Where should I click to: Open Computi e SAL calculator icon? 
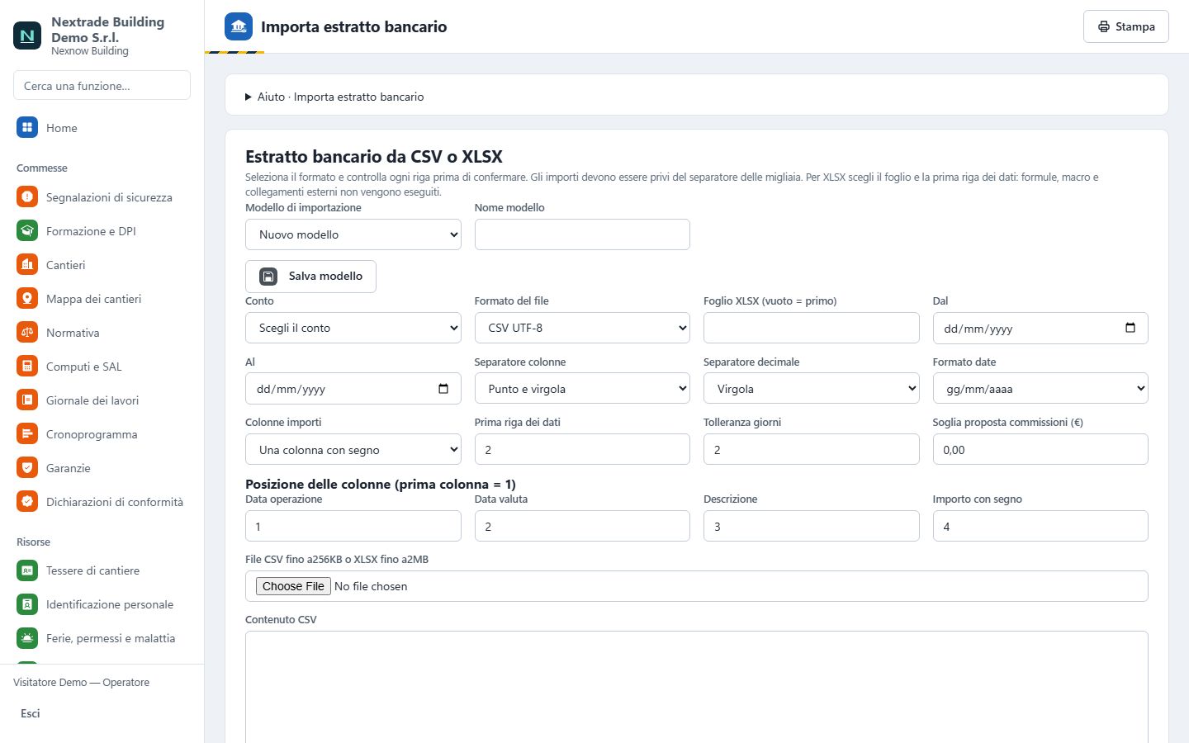coord(27,366)
